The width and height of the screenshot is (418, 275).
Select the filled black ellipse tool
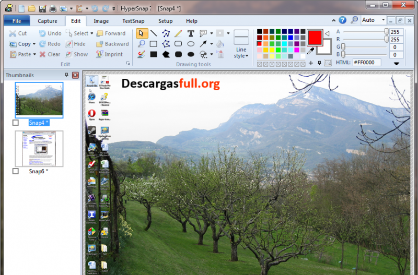[x=191, y=54]
